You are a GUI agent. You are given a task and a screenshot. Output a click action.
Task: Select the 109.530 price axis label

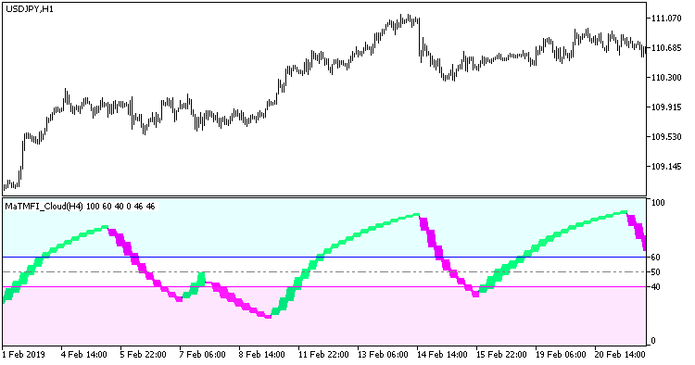tap(665, 137)
